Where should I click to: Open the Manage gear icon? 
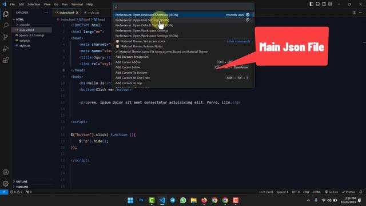(x=6, y=184)
